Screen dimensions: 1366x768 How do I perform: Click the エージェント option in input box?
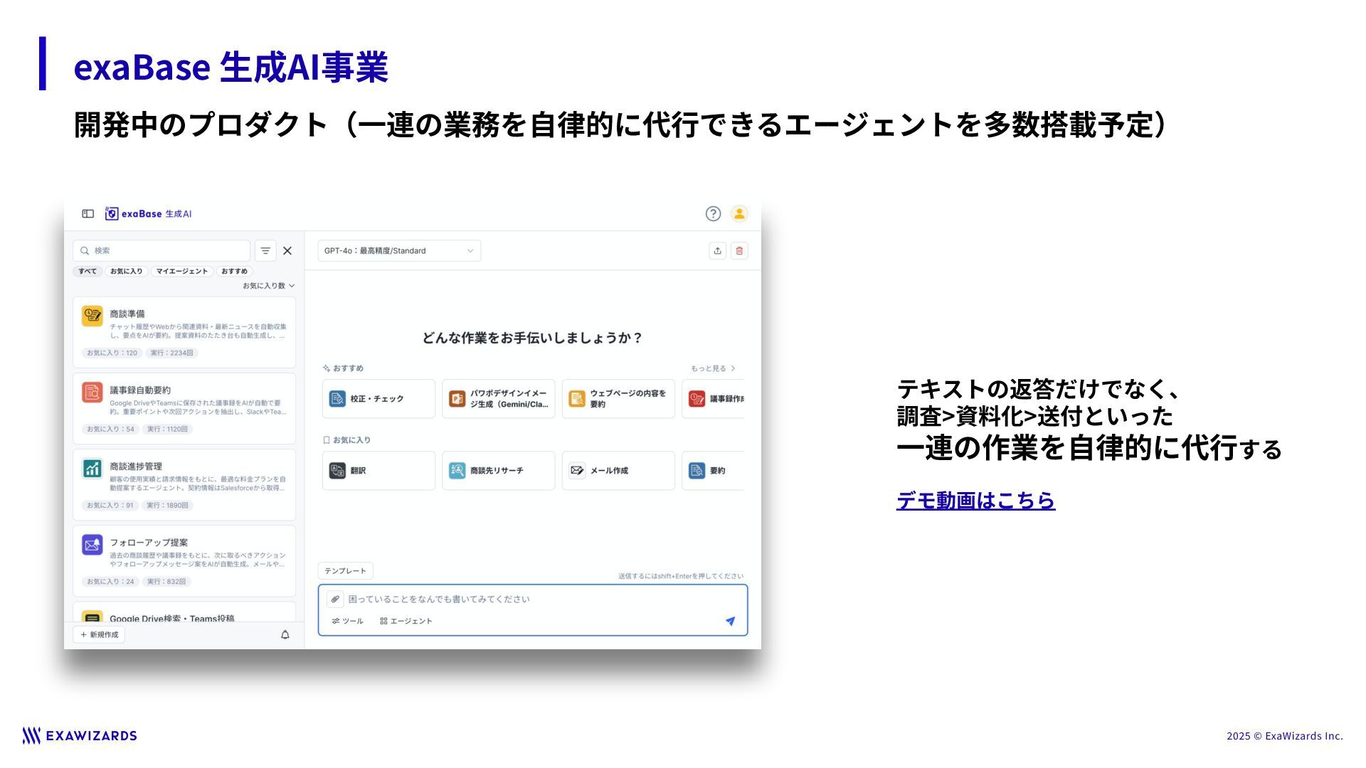pos(406,621)
